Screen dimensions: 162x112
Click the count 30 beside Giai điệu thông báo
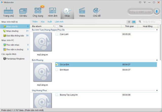click(x=27, y=35)
